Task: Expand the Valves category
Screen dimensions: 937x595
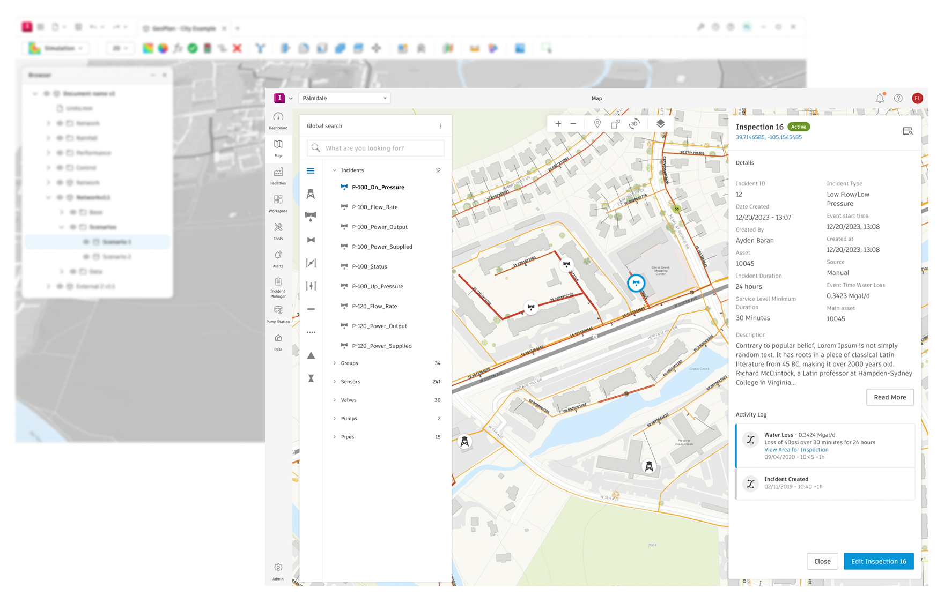Action: pyautogui.click(x=335, y=400)
